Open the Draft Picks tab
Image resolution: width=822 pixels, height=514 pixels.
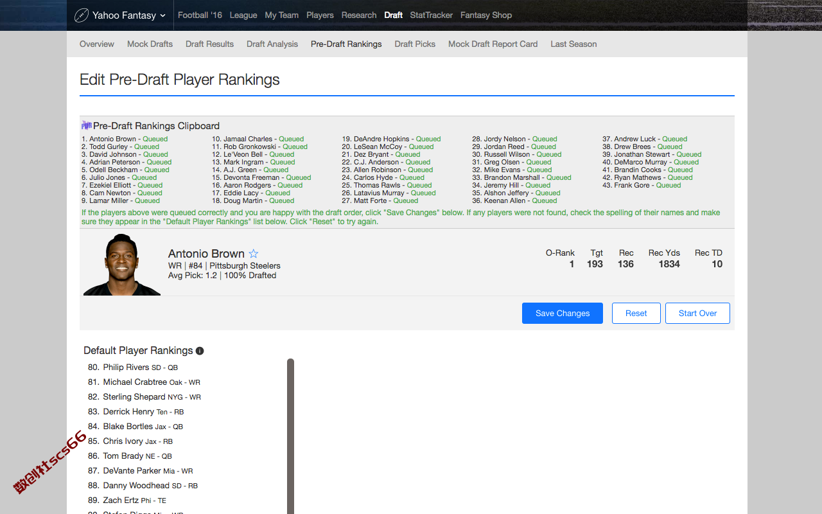click(x=415, y=44)
